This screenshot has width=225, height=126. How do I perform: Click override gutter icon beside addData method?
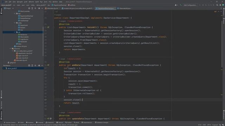(49, 65)
